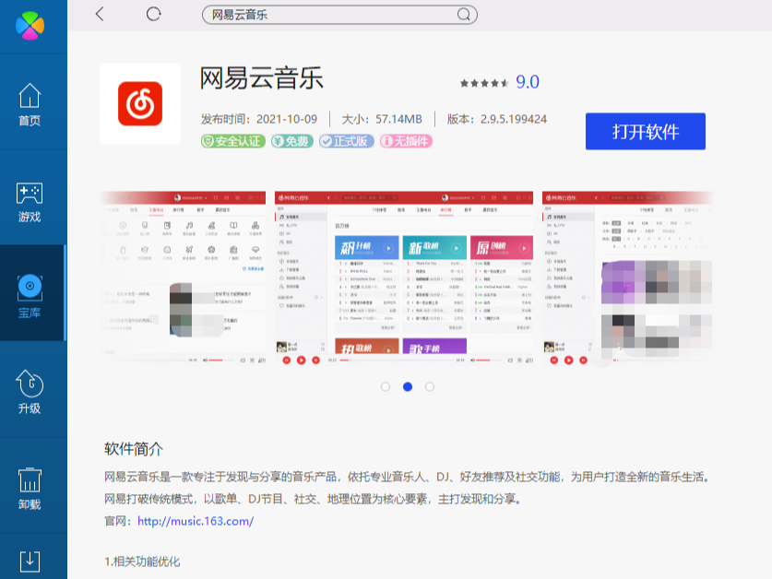Click the 正式版 badge
Image resolution: width=772 pixels, height=579 pixels.
click(x=347, y=141)
